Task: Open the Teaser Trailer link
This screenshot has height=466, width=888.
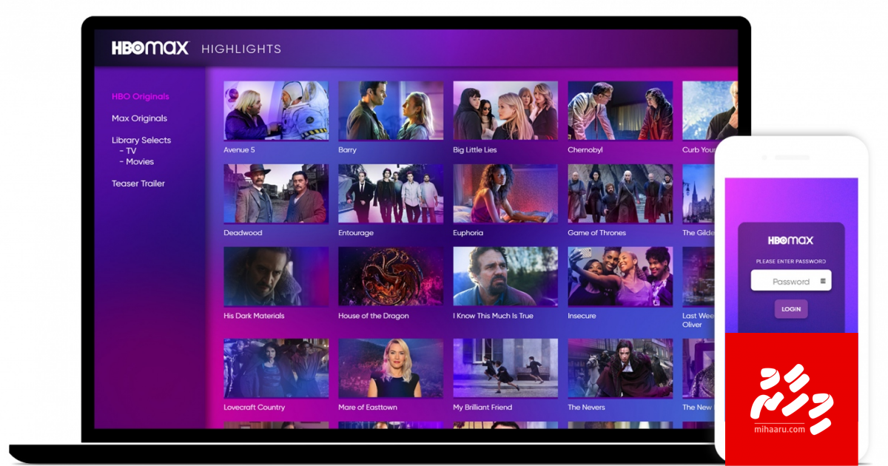Action: point(138,183)
